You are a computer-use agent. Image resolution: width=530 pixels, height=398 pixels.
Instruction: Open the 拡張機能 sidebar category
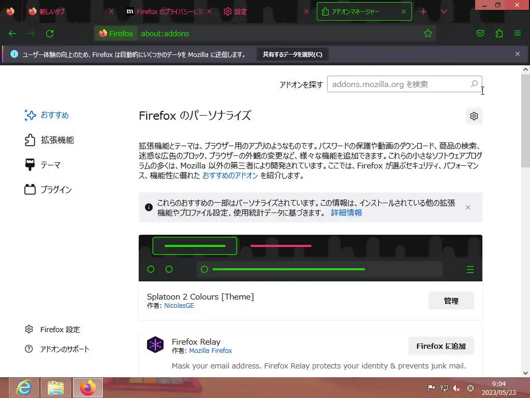pos(49,140)
